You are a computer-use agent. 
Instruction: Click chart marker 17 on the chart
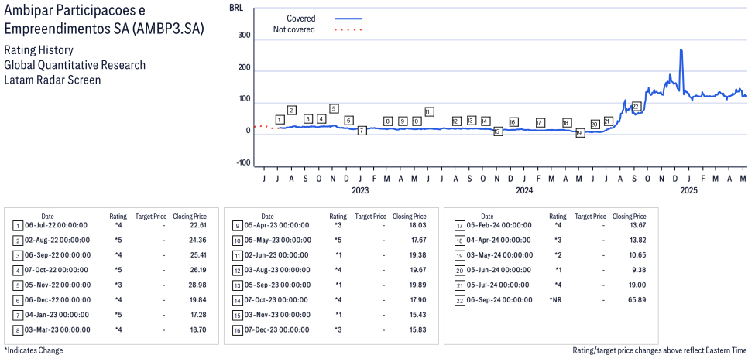(x=541, y=123)
